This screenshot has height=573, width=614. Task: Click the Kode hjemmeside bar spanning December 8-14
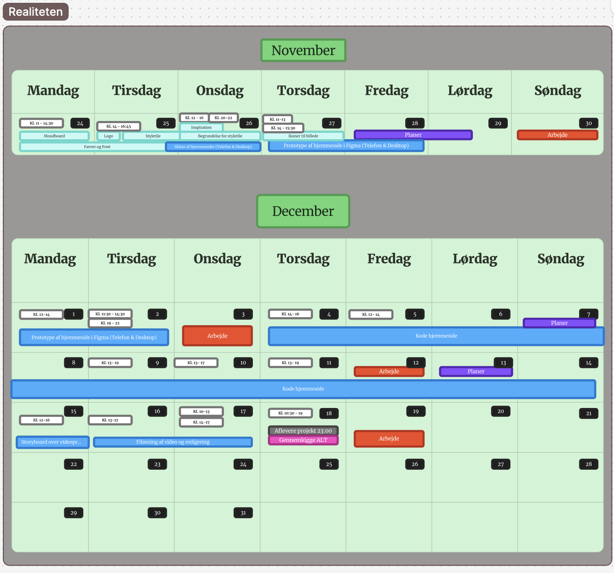tap(303, 389)
